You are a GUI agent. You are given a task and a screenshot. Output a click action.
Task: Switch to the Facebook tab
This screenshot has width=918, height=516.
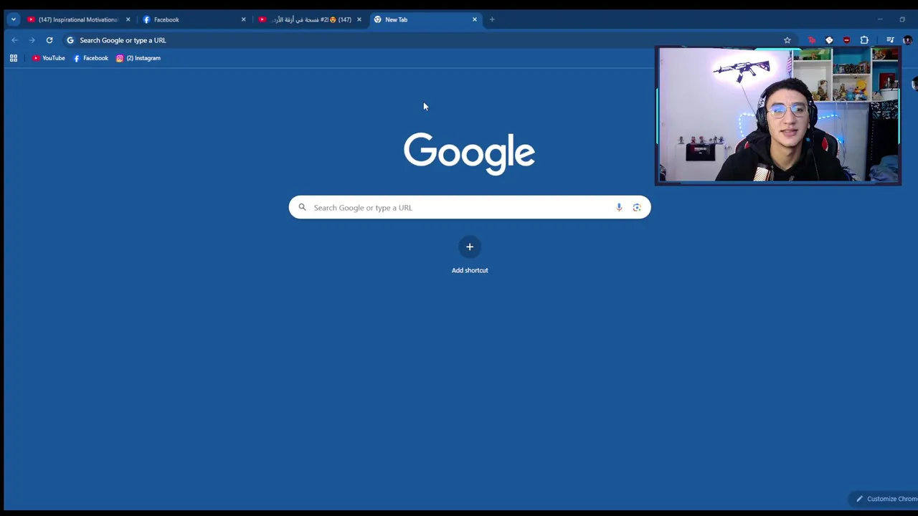[x=195, y=19]
